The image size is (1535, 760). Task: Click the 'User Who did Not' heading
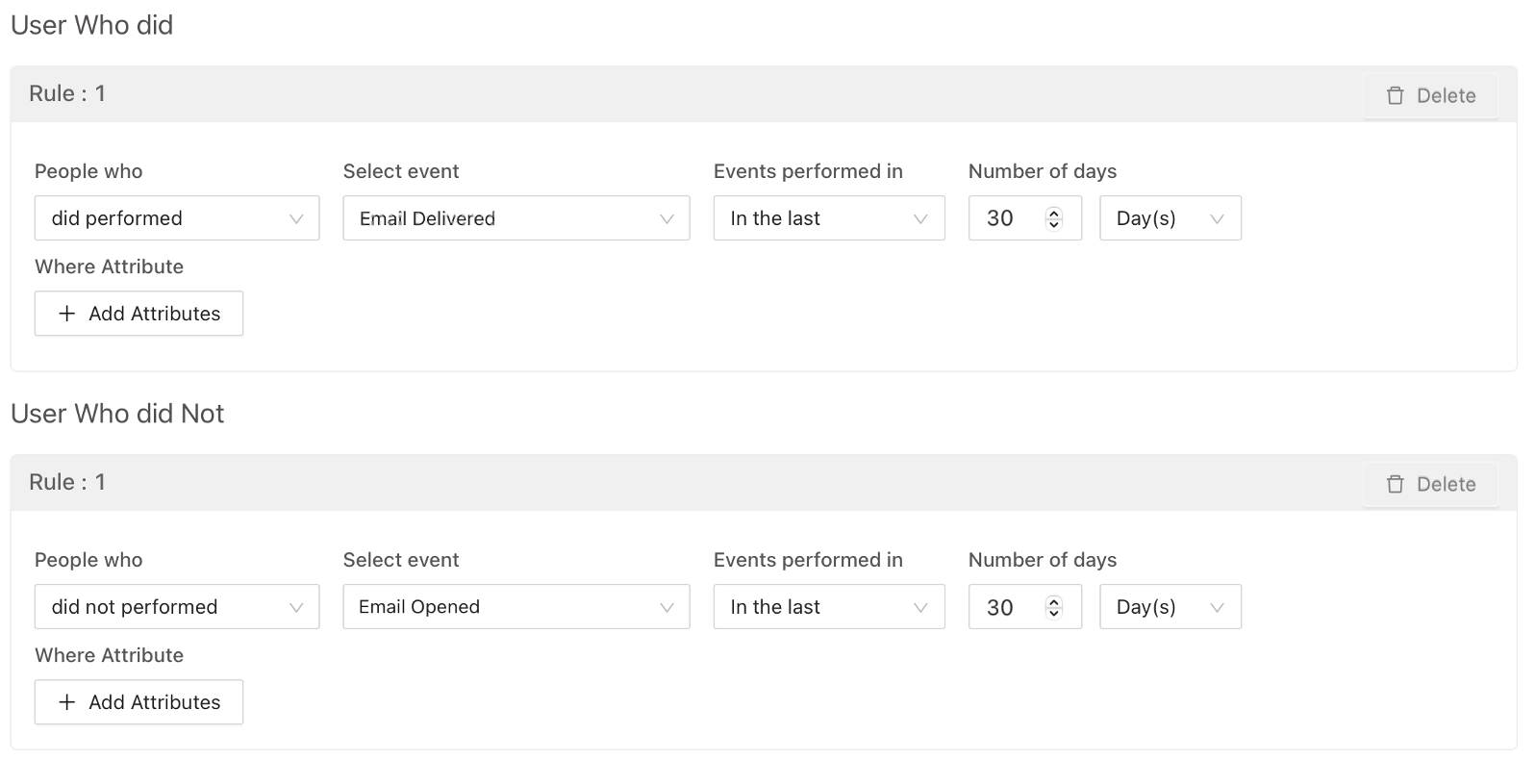point(117,414)
